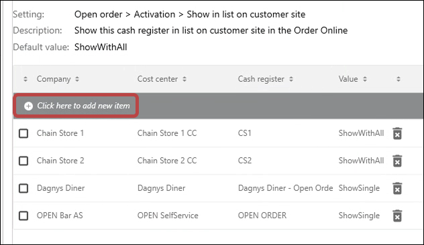Sort by the Cash register column arrows
The image size is (424, 245).
(291, 79)
